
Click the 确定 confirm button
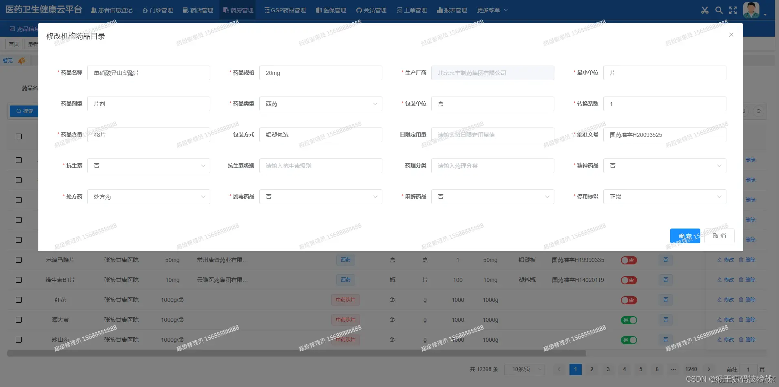click(x=685, y=236)
